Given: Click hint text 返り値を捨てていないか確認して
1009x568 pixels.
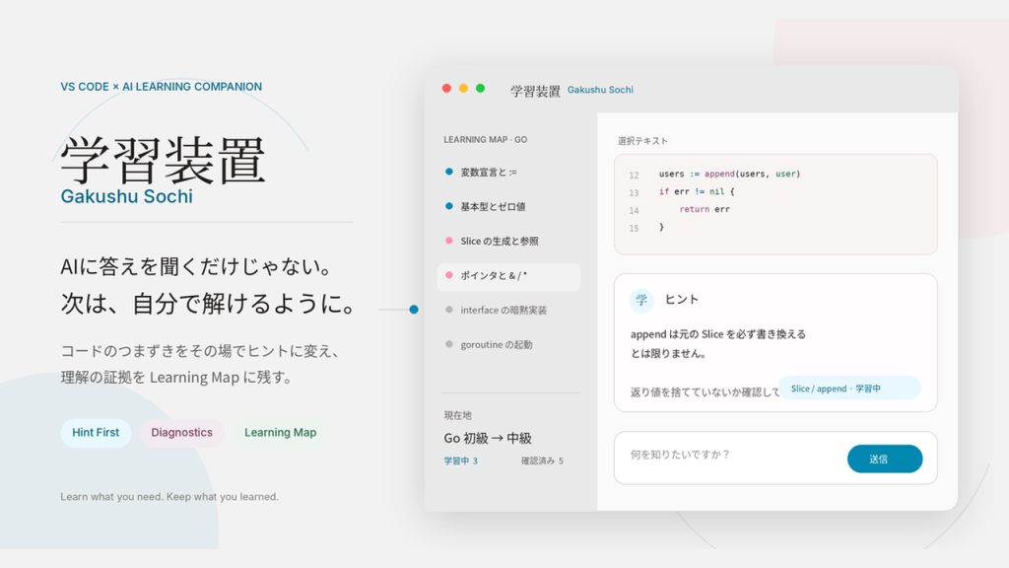Looking at the screenshot, I should tap(705, 391).
